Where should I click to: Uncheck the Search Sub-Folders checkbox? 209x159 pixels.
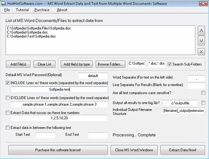click(170, 64)
